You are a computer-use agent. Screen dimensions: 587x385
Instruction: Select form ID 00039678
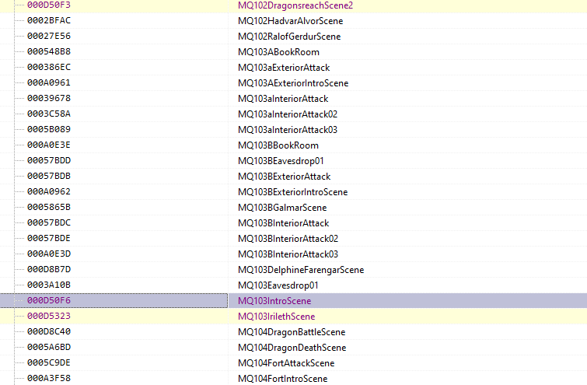pos(49,99)
